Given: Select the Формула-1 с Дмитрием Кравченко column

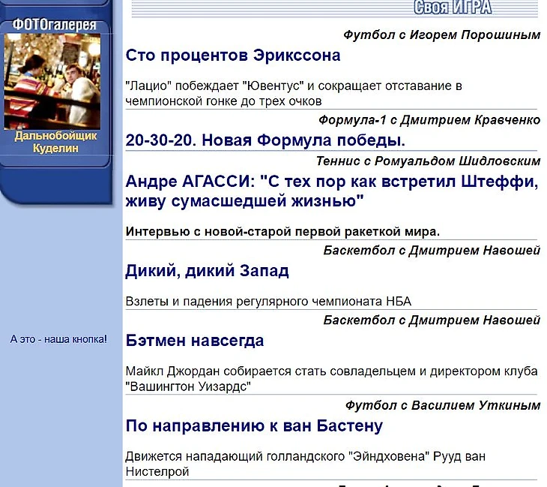Looking at the screenshot, I should coord(429,120).
